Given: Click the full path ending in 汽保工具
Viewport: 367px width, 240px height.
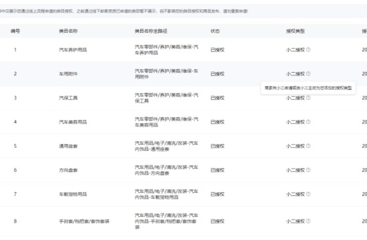Looking at the screenshot, I should (166, 98).
